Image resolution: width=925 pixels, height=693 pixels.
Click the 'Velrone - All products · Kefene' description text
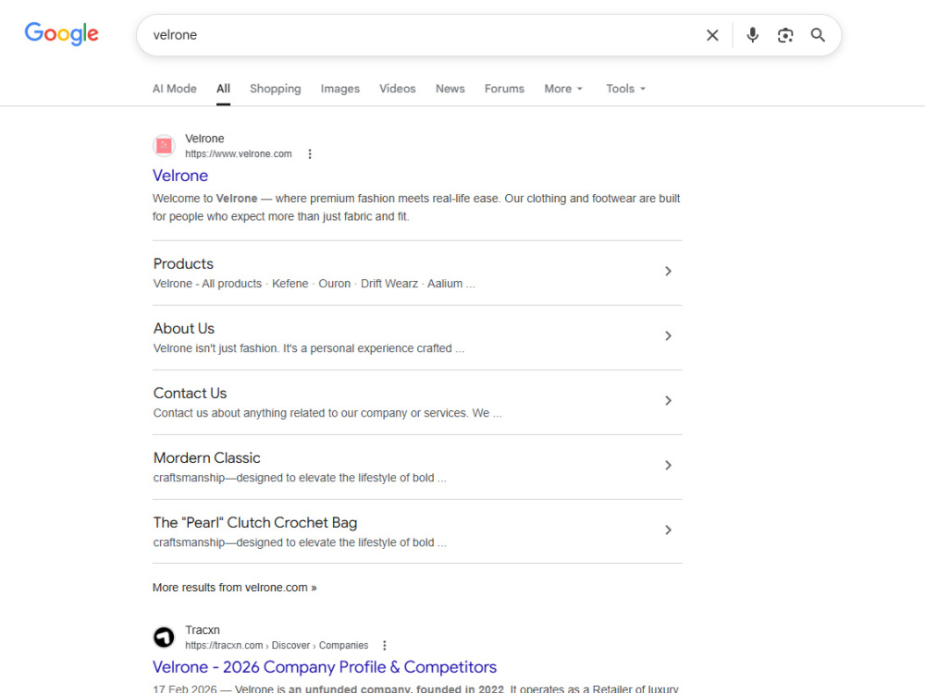314,284
